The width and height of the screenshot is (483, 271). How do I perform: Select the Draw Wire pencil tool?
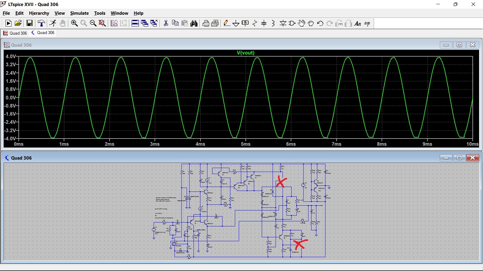tap(227, 23)
